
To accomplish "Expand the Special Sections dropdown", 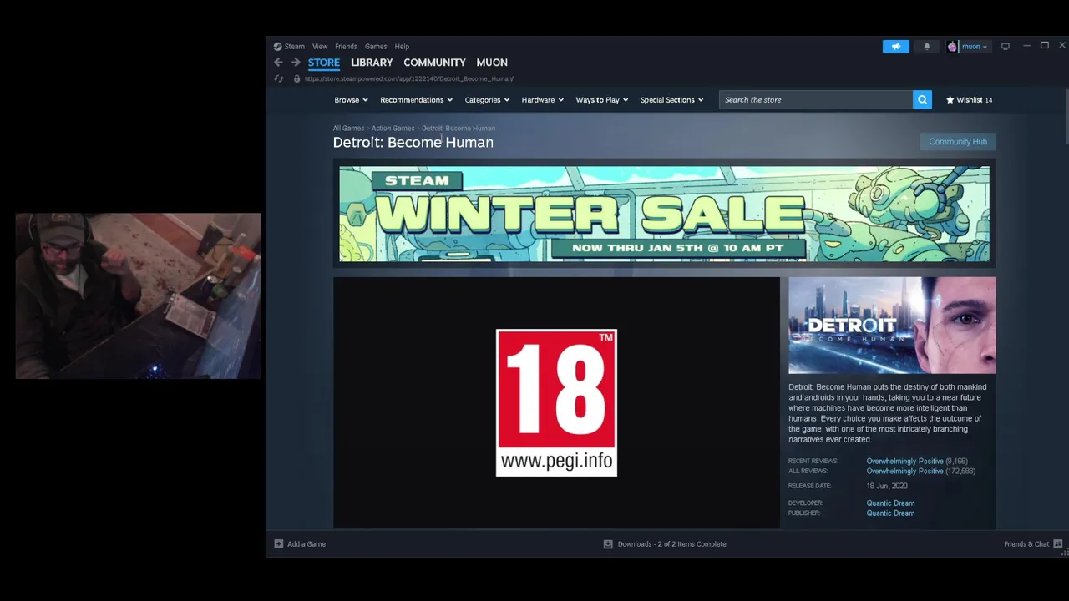I will [671, 100].
